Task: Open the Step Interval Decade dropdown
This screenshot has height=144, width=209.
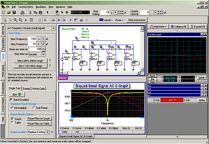Action: coord(43,54)
